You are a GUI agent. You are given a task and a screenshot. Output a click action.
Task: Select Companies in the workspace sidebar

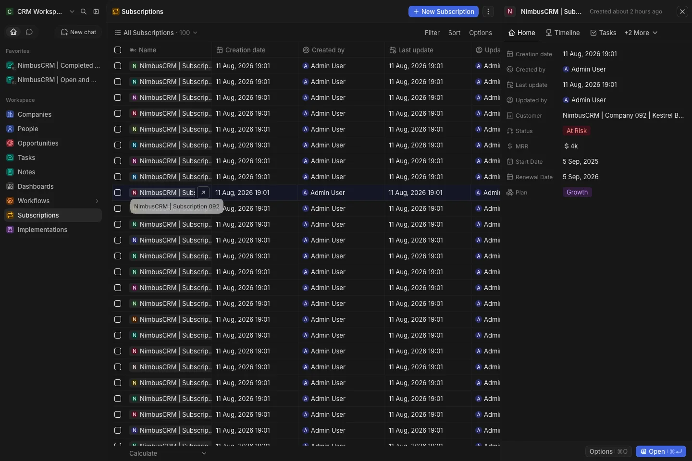click(x=53, y=114)
